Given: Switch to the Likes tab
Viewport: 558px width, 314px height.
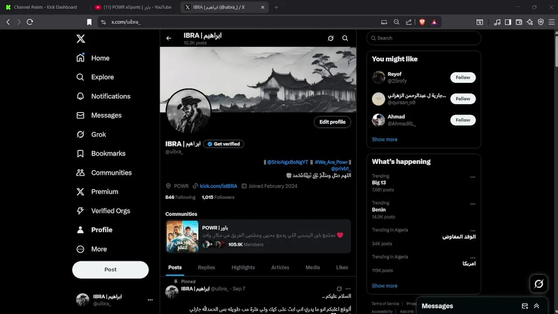Looking at the screenshot, I should tap(342, 268).
